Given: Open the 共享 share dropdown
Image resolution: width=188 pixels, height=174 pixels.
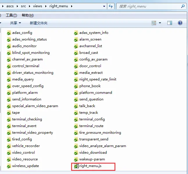Looking at the screenshot, I should point(15,23).
